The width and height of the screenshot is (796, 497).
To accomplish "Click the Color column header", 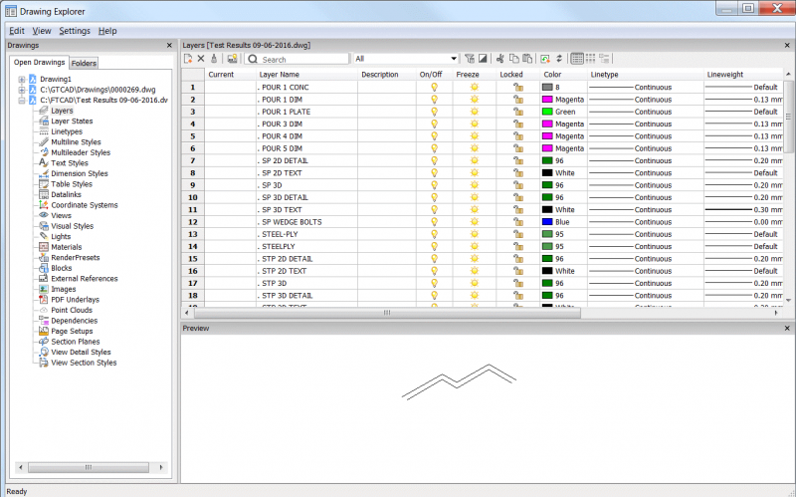I will pos(563,74).
